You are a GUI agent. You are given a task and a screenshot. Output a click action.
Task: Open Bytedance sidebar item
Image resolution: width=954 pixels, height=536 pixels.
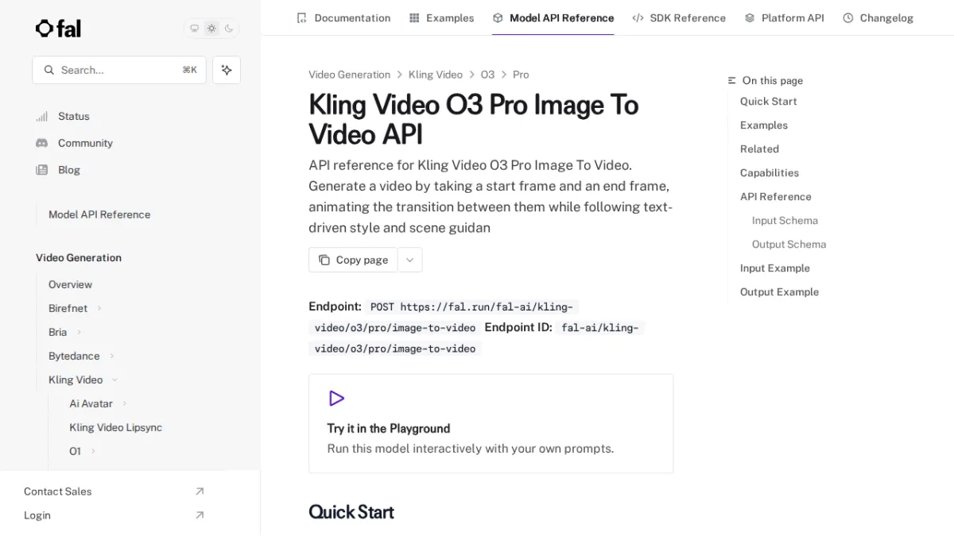pyautogui.click(x=74, y=356)
